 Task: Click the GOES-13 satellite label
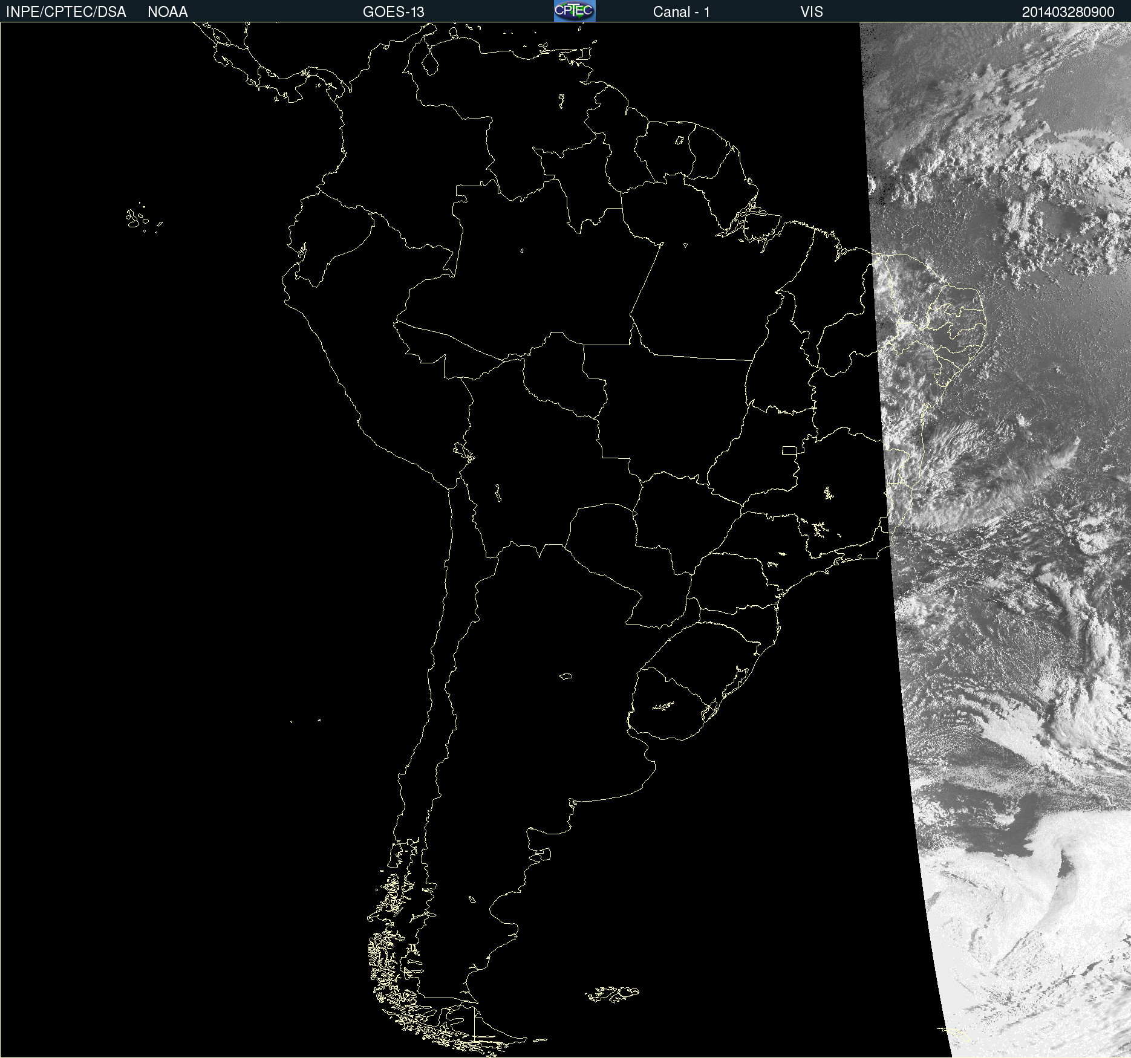pyautogui.click(x=393, y=12)
